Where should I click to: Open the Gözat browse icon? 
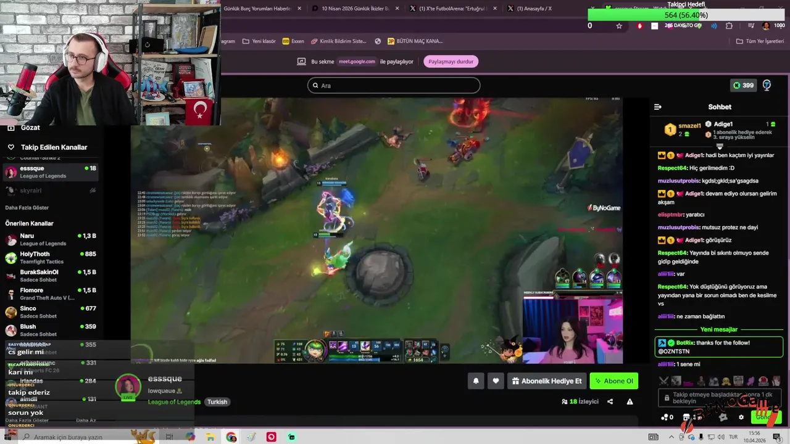click(10, 128)
